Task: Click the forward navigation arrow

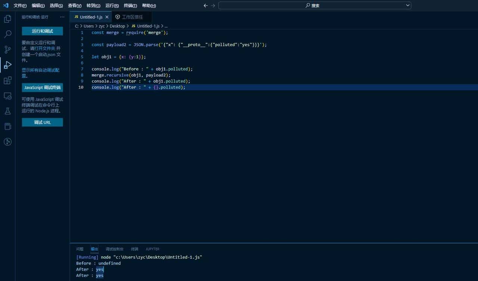Action: 213,6
